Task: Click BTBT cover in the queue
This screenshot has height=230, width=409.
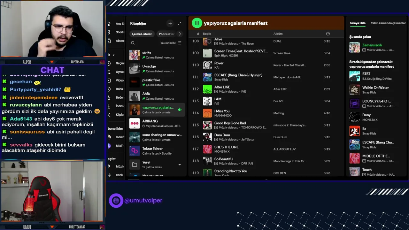Action: coord(354,76)
